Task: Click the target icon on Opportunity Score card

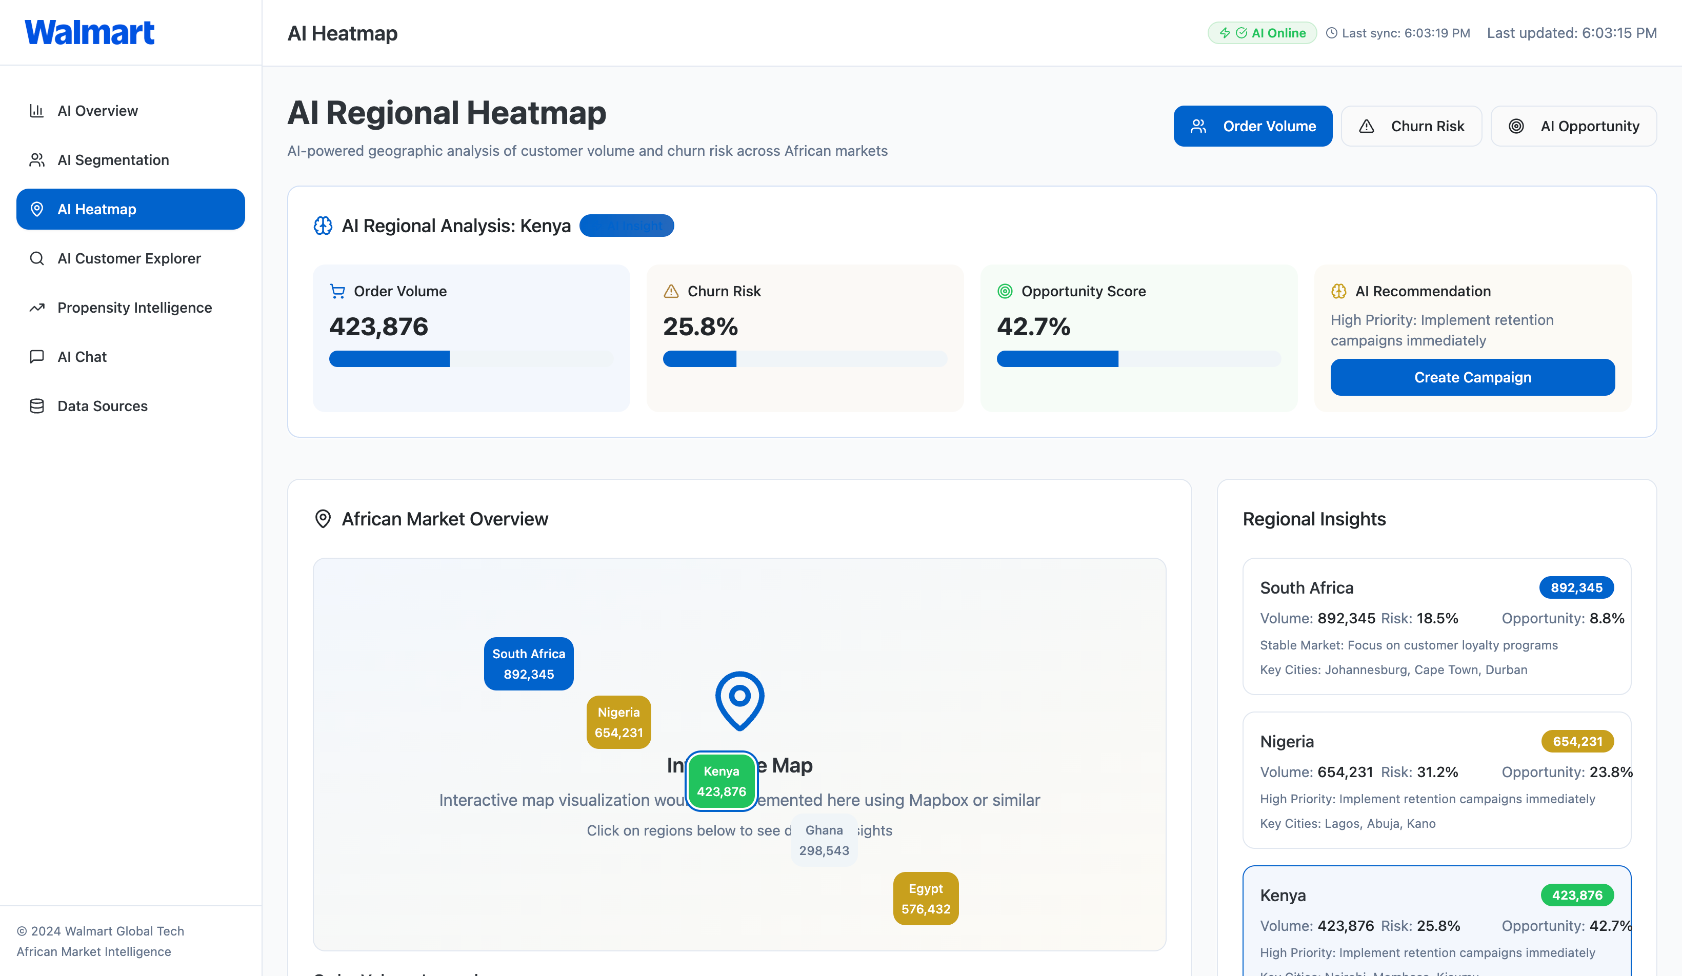Action: pos(1005,292)
